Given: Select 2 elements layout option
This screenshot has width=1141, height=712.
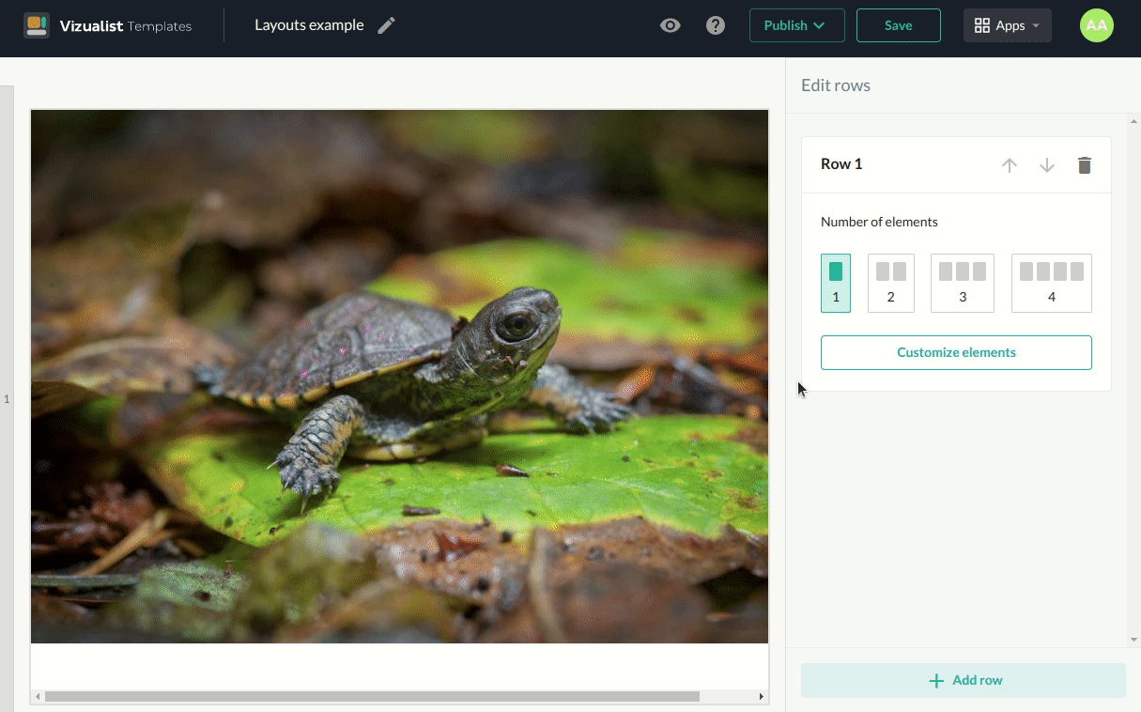Looking at the screenshot, I should pos(891,283).
